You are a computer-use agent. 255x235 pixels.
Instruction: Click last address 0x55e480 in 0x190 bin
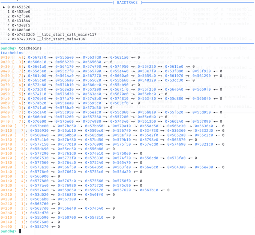pos(204,167)
